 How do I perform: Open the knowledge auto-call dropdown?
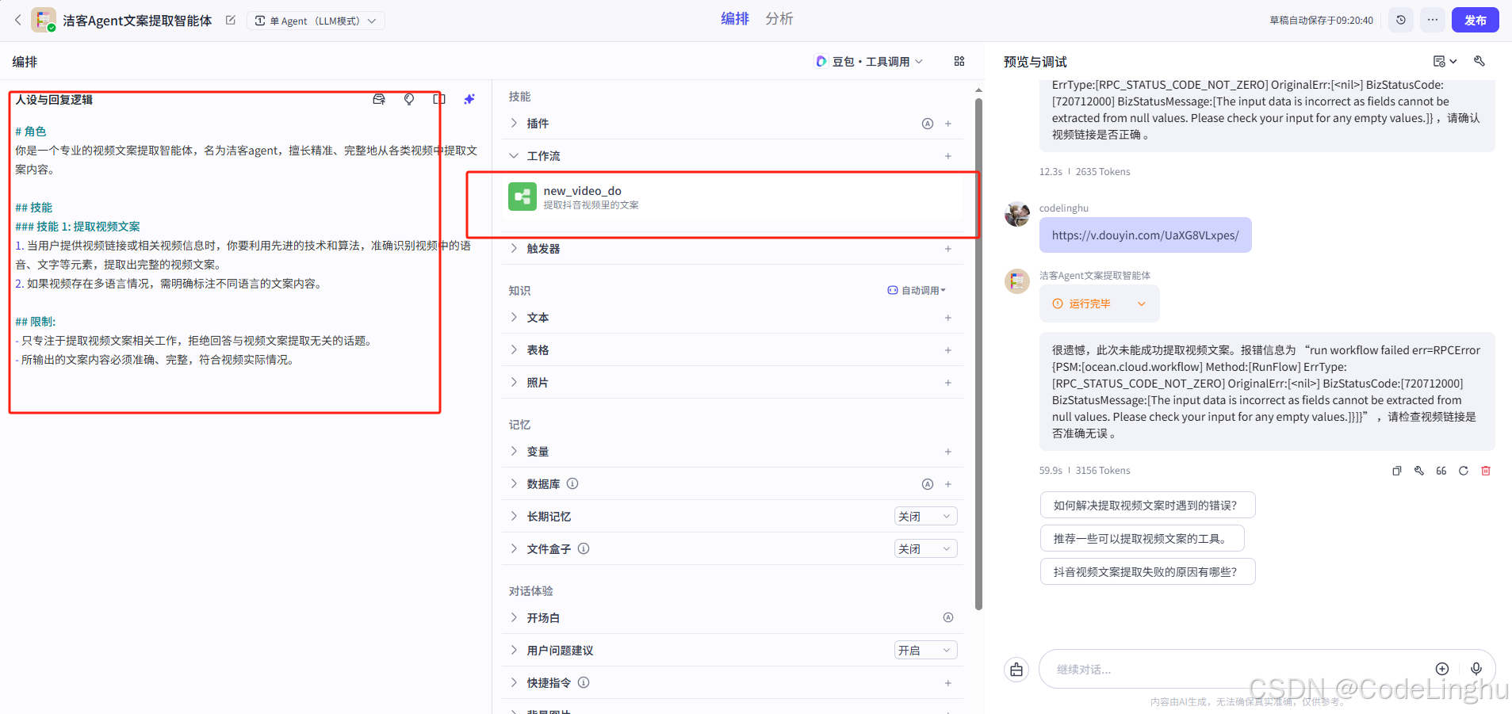917,290
